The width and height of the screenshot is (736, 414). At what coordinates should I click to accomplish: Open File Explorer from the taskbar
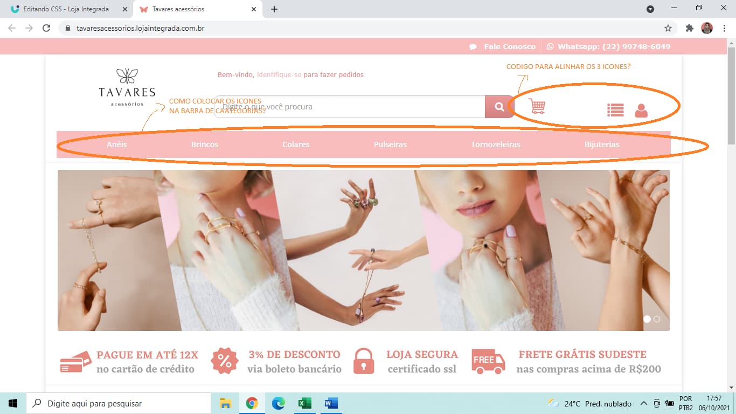pyautogui.click(x=225, y=403)
